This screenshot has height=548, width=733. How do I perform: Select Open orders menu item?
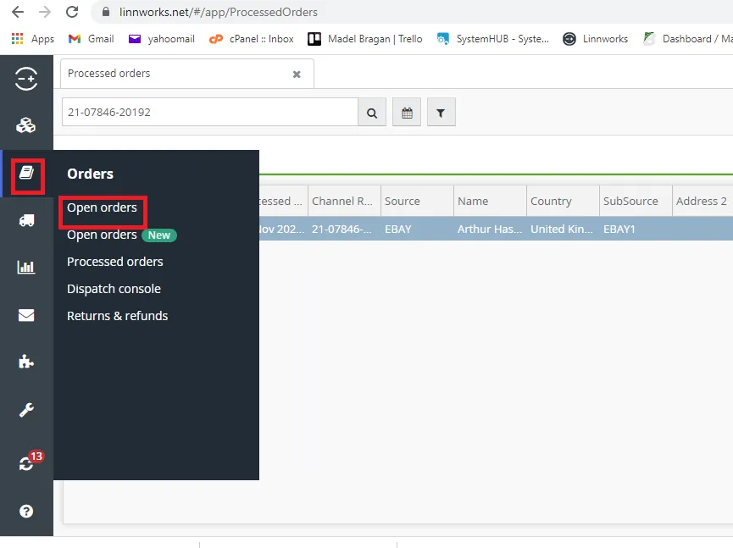pyautogui.click(x=102, y=208)
